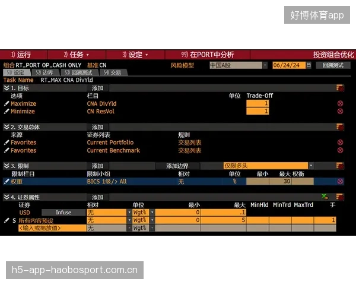Switch to the 54) 交易 tab
Viewport: 356px width, 285px height.
(x=113, y=72)
